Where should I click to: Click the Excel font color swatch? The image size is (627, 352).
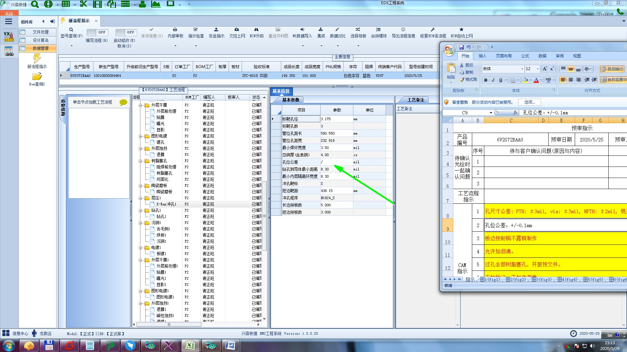tap(536, 80)
